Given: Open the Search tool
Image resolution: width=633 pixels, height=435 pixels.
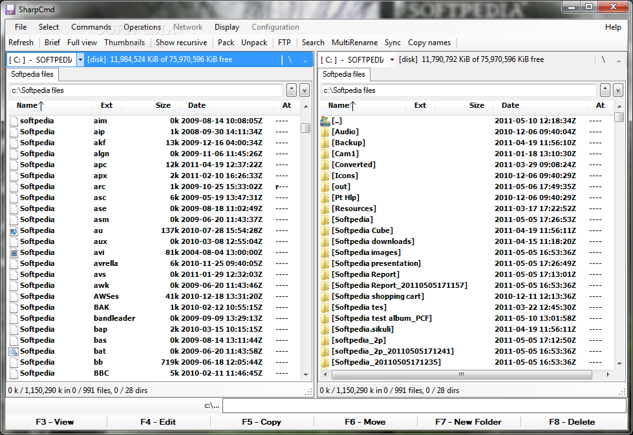Looking at the screenshot, I should click(313, 43).
